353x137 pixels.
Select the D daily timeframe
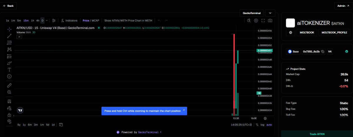coord(42,21)
